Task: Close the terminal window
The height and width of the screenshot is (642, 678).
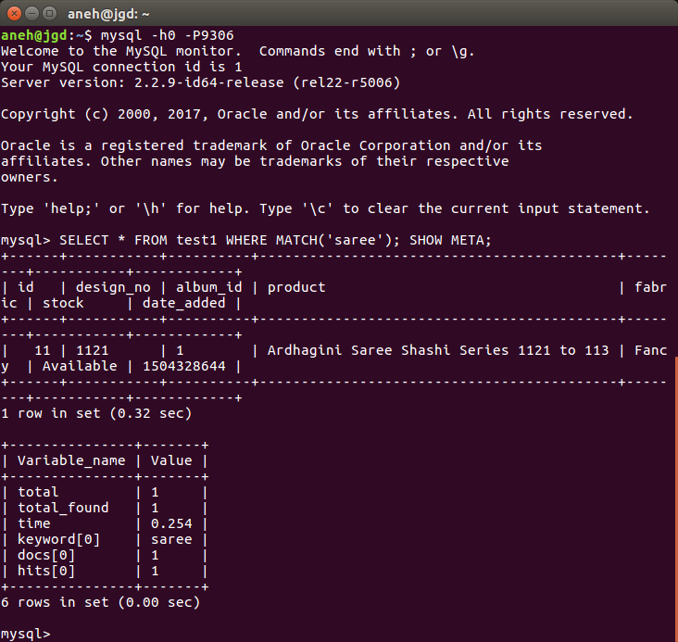Action: click(14, 14)
